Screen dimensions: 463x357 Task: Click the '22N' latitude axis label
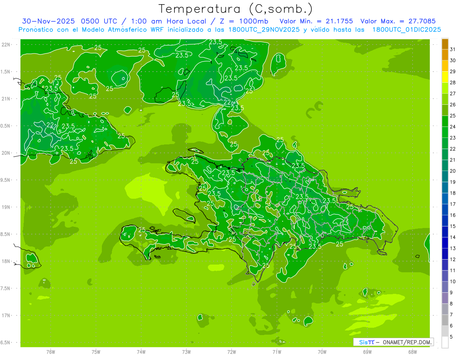click(6, 45)
